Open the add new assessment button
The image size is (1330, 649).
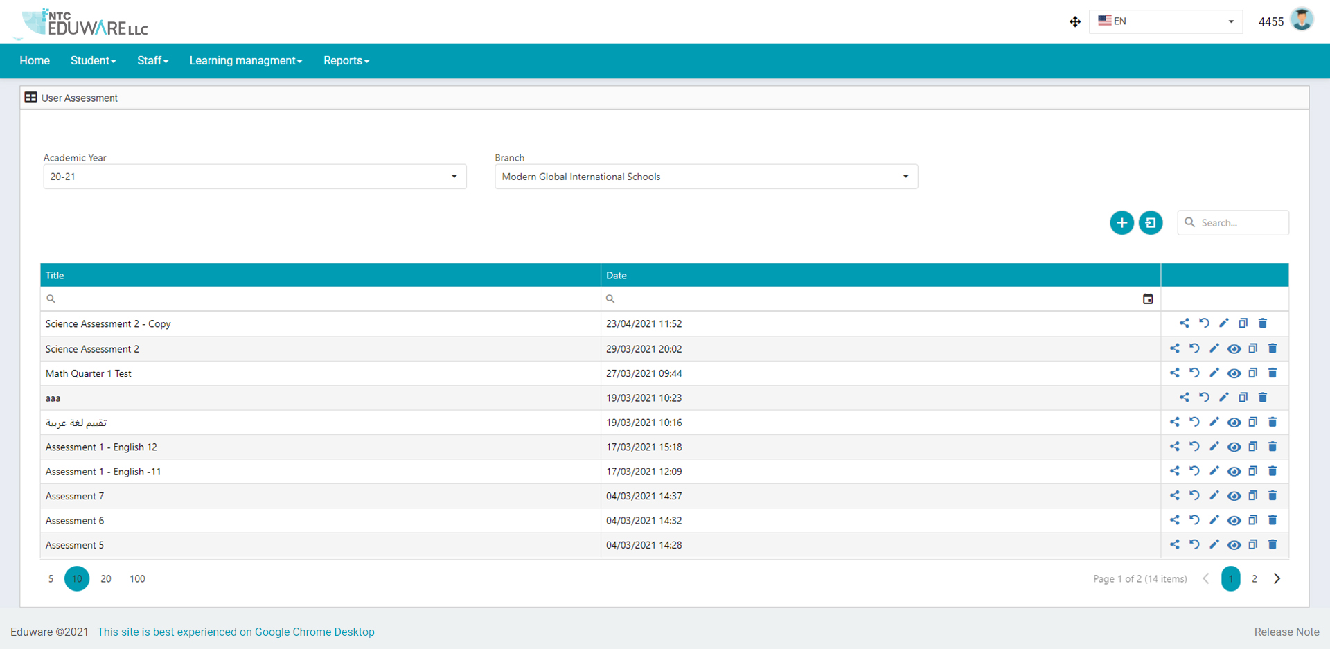(1122, 222)
